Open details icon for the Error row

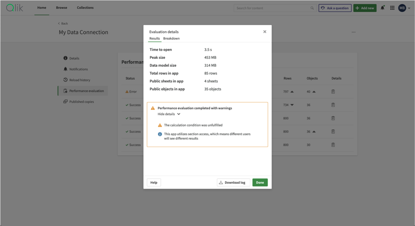[333, 92]
